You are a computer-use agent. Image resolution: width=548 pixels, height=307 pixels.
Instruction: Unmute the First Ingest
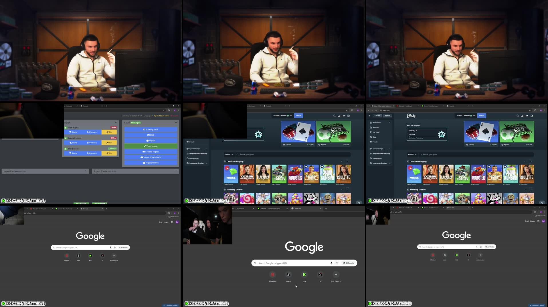92,132
